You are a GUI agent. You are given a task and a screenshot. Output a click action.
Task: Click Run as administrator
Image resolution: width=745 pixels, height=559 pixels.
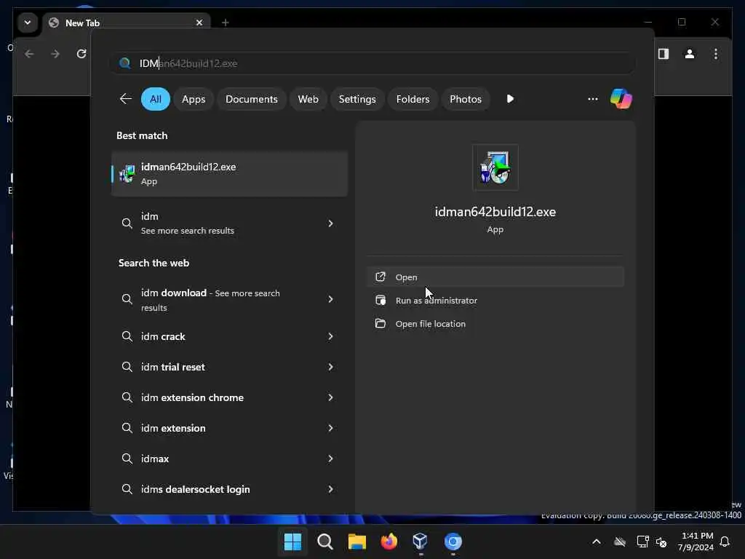[x=495, y=301]
